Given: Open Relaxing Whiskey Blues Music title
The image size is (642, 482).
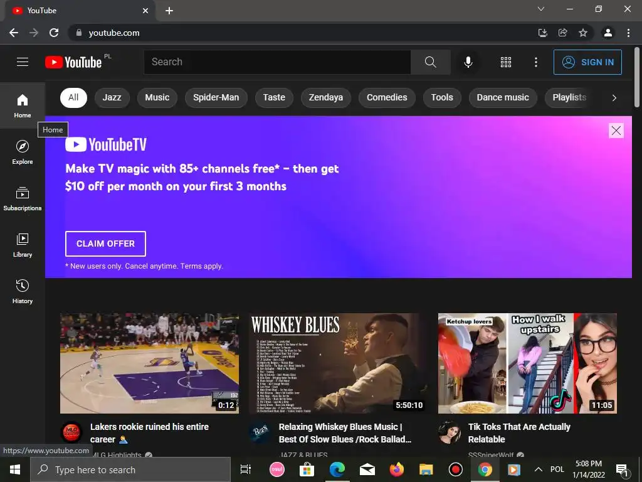Looking at the screenshot, I should (345, 433).
